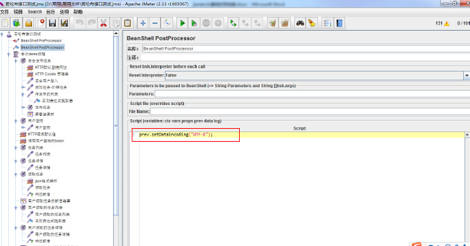The height and width of the screenshot is (246, 470).
Task: Click the Close test plan icon
Action: 41,23
